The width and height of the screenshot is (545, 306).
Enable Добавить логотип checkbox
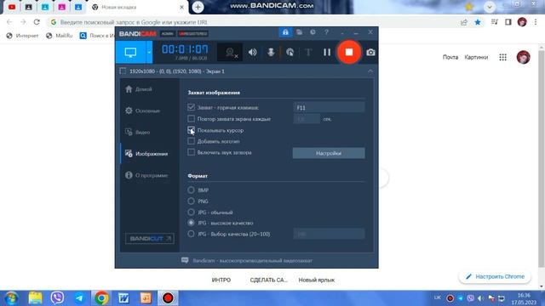click(x=191, y=141)
